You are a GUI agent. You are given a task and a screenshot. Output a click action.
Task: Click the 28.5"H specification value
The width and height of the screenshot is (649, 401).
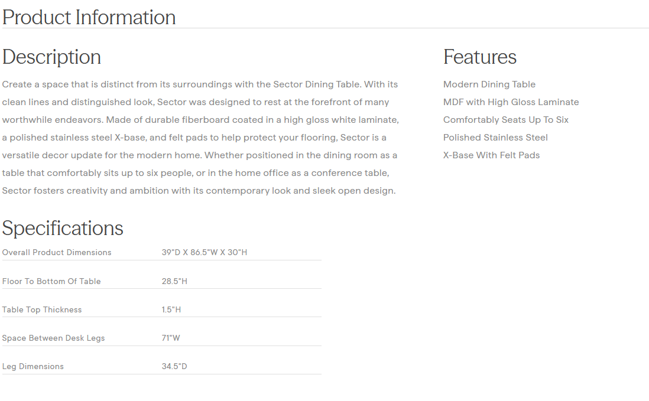174,281
